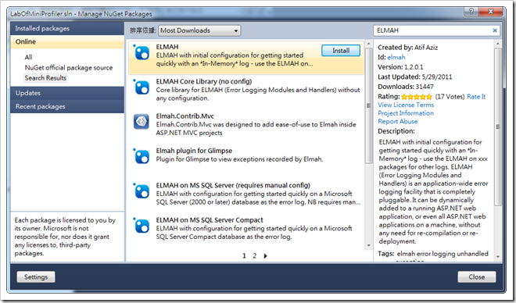
Task: Expand the Installed packages section
Action: (x=67, y=29)
